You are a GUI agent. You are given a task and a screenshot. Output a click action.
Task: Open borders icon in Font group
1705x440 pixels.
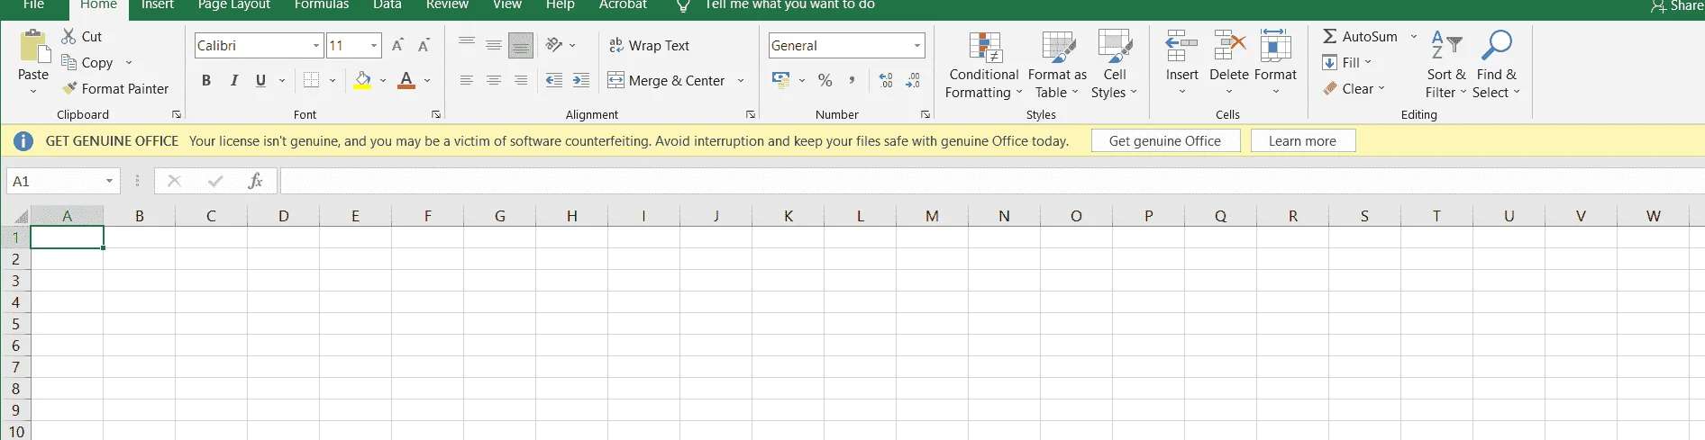click(312, 80)
